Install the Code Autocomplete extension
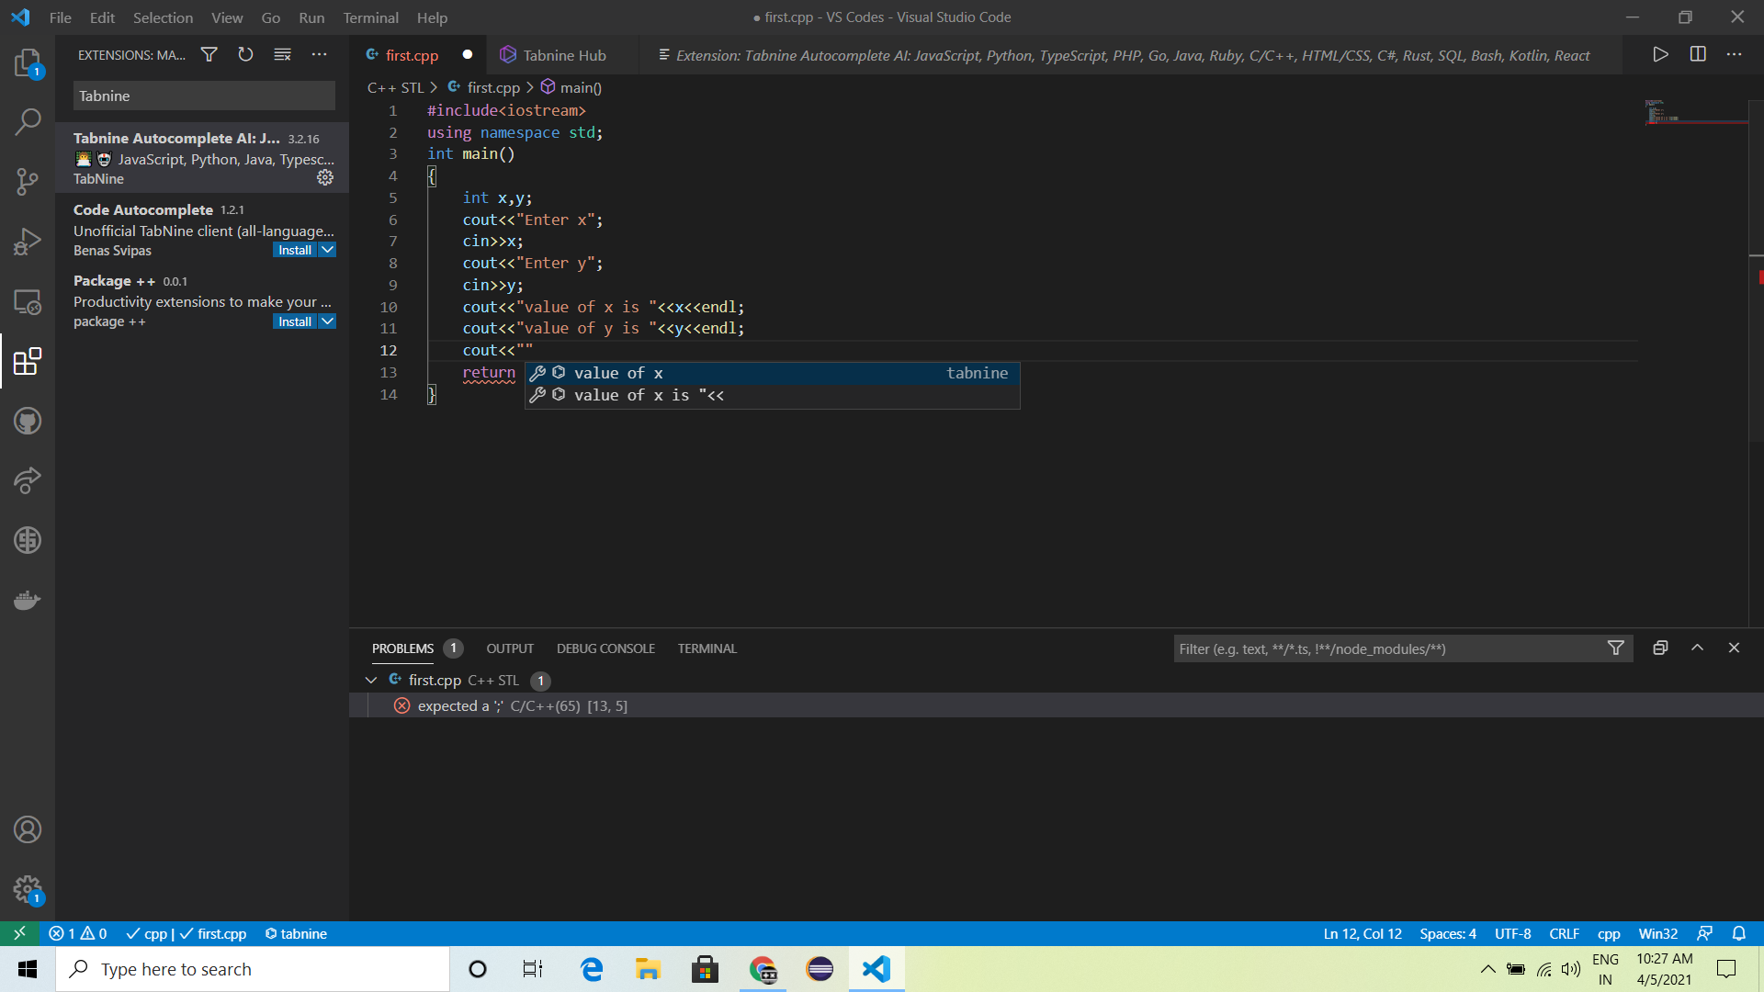Image resolution: width=1764 pixels, height=992 pixels. click(x=293, y=249)
